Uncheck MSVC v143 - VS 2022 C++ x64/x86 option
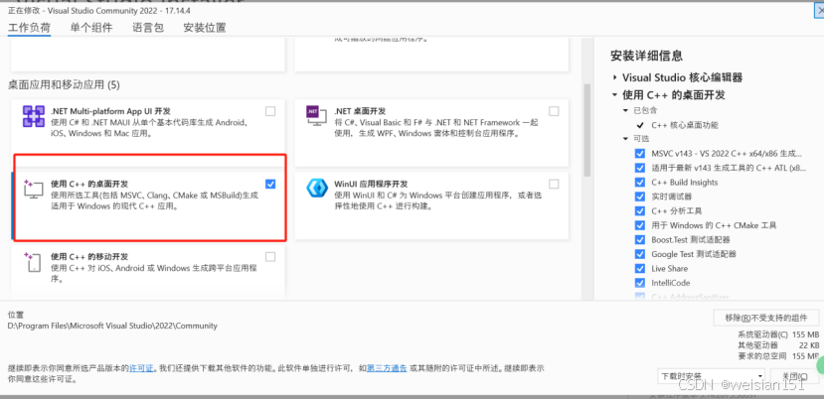Viewport: 825px width, 400px height. click(640, 154)
